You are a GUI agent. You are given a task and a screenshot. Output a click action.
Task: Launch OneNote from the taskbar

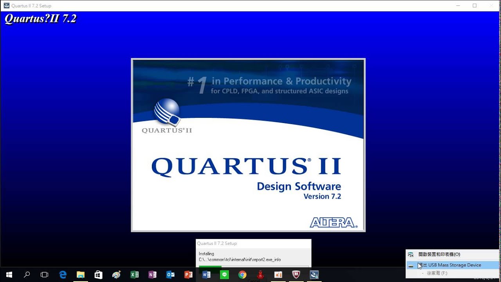coord(152,275)
